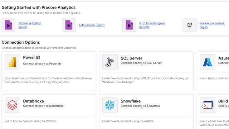The image size is (229, 129).
Task: Click the SSIS, Azure Factory description text
Action: click(146, 80)
